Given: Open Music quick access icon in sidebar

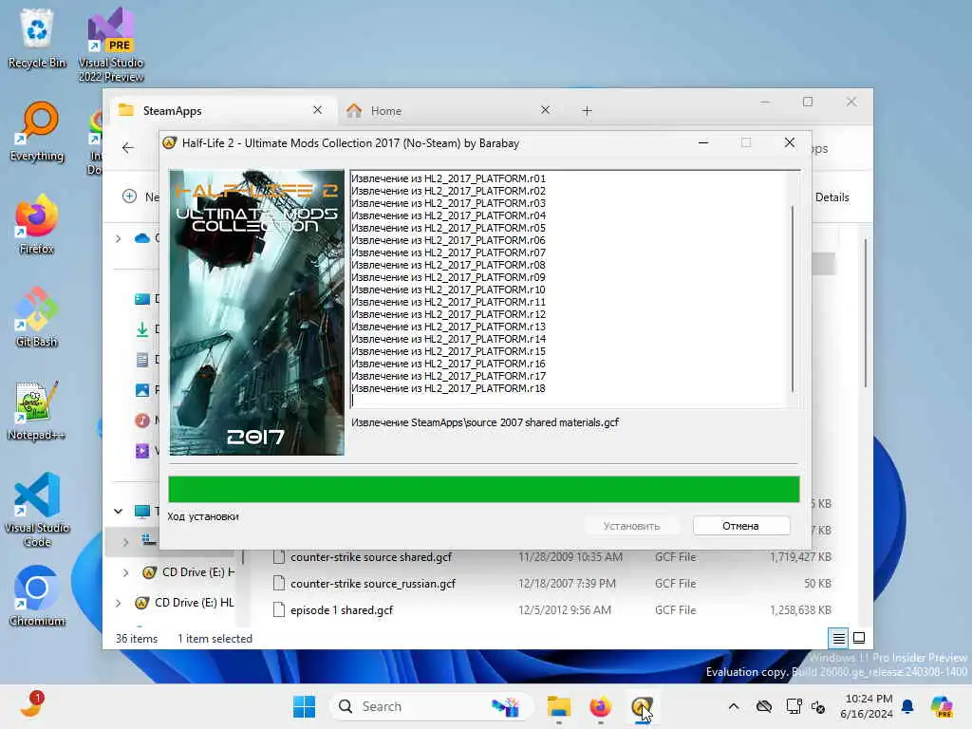Looking at the screenshot, I should click(142, 421).
